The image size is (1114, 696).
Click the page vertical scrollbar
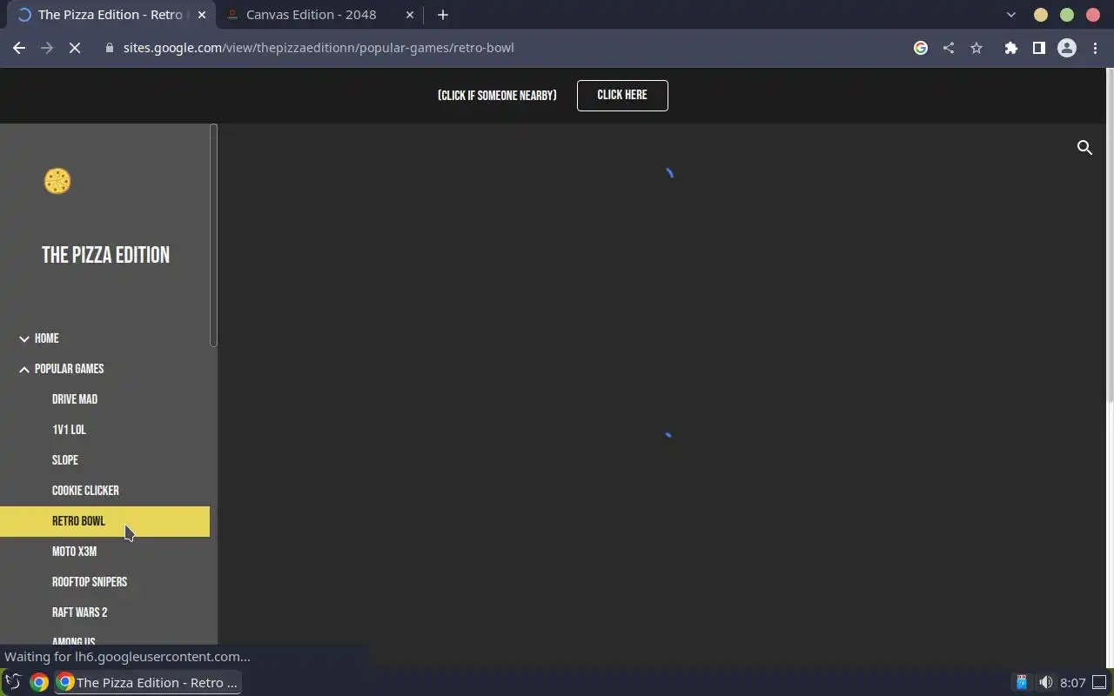(1110, 235)
